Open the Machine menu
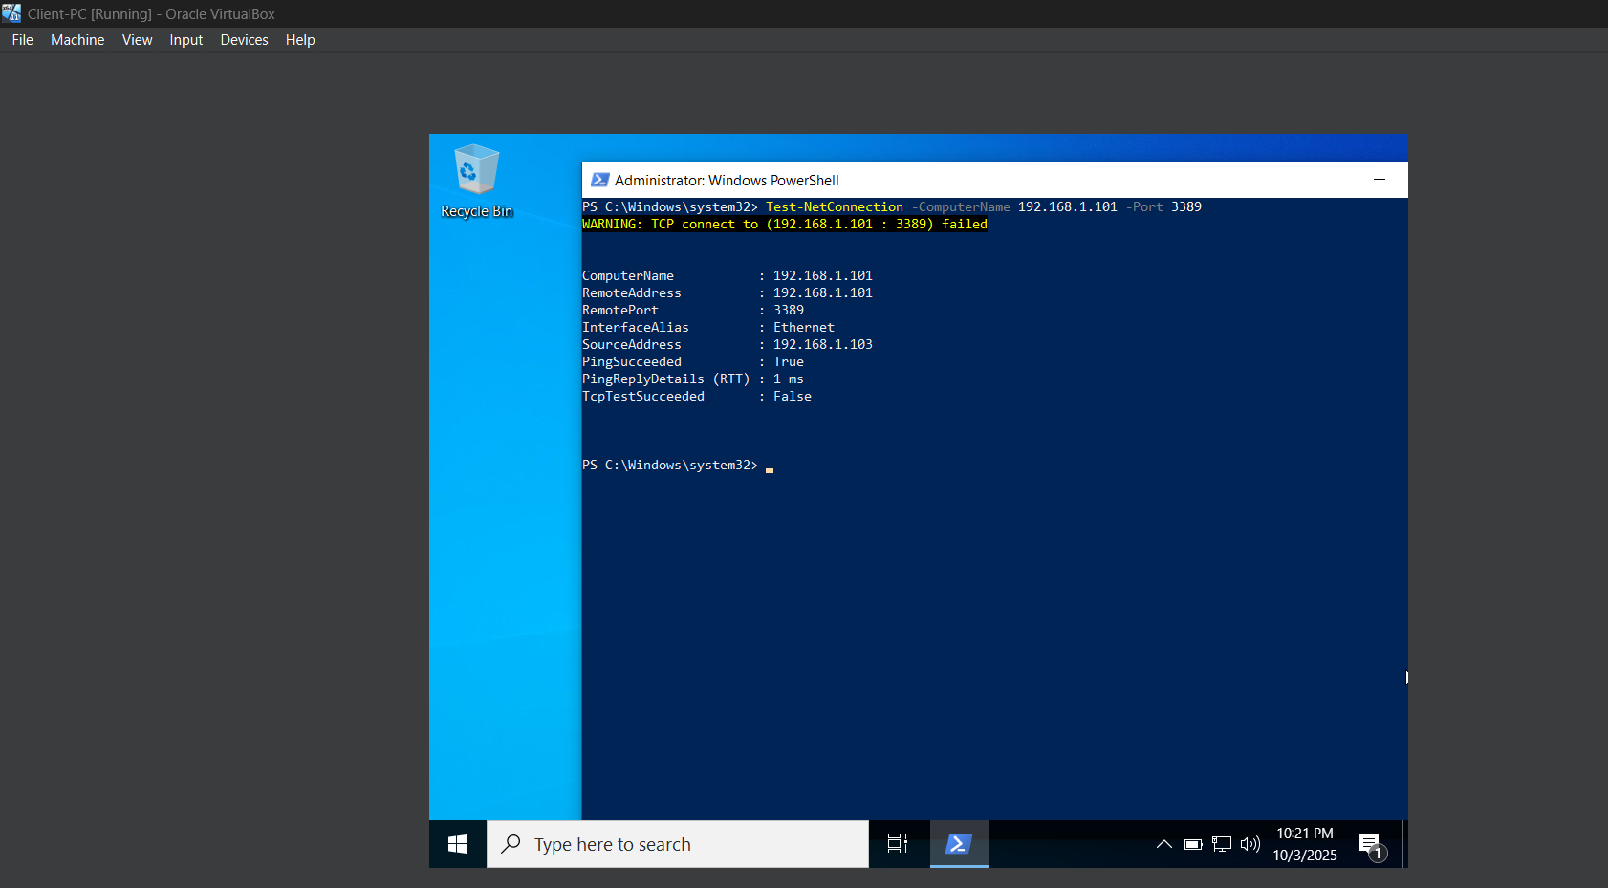The image size is (1608, 888). coord(77,40)
